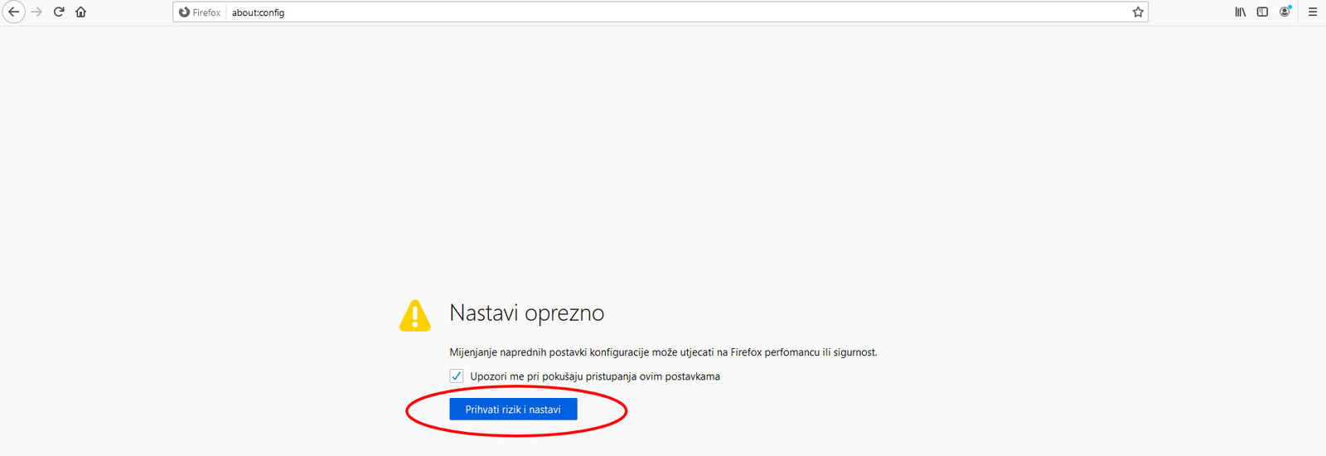Reload the current page
This screenshot has width=1326, height=456.
59,12
